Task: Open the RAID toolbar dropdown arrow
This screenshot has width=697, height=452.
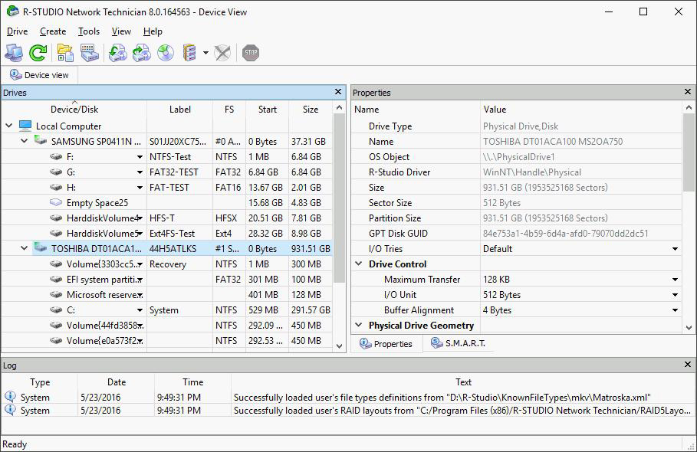Action: pos(205,53)
